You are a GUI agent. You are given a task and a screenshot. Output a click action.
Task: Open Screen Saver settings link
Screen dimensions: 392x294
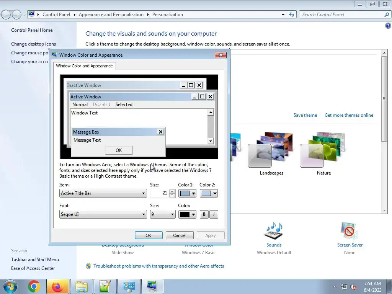(x=350, y=245)
